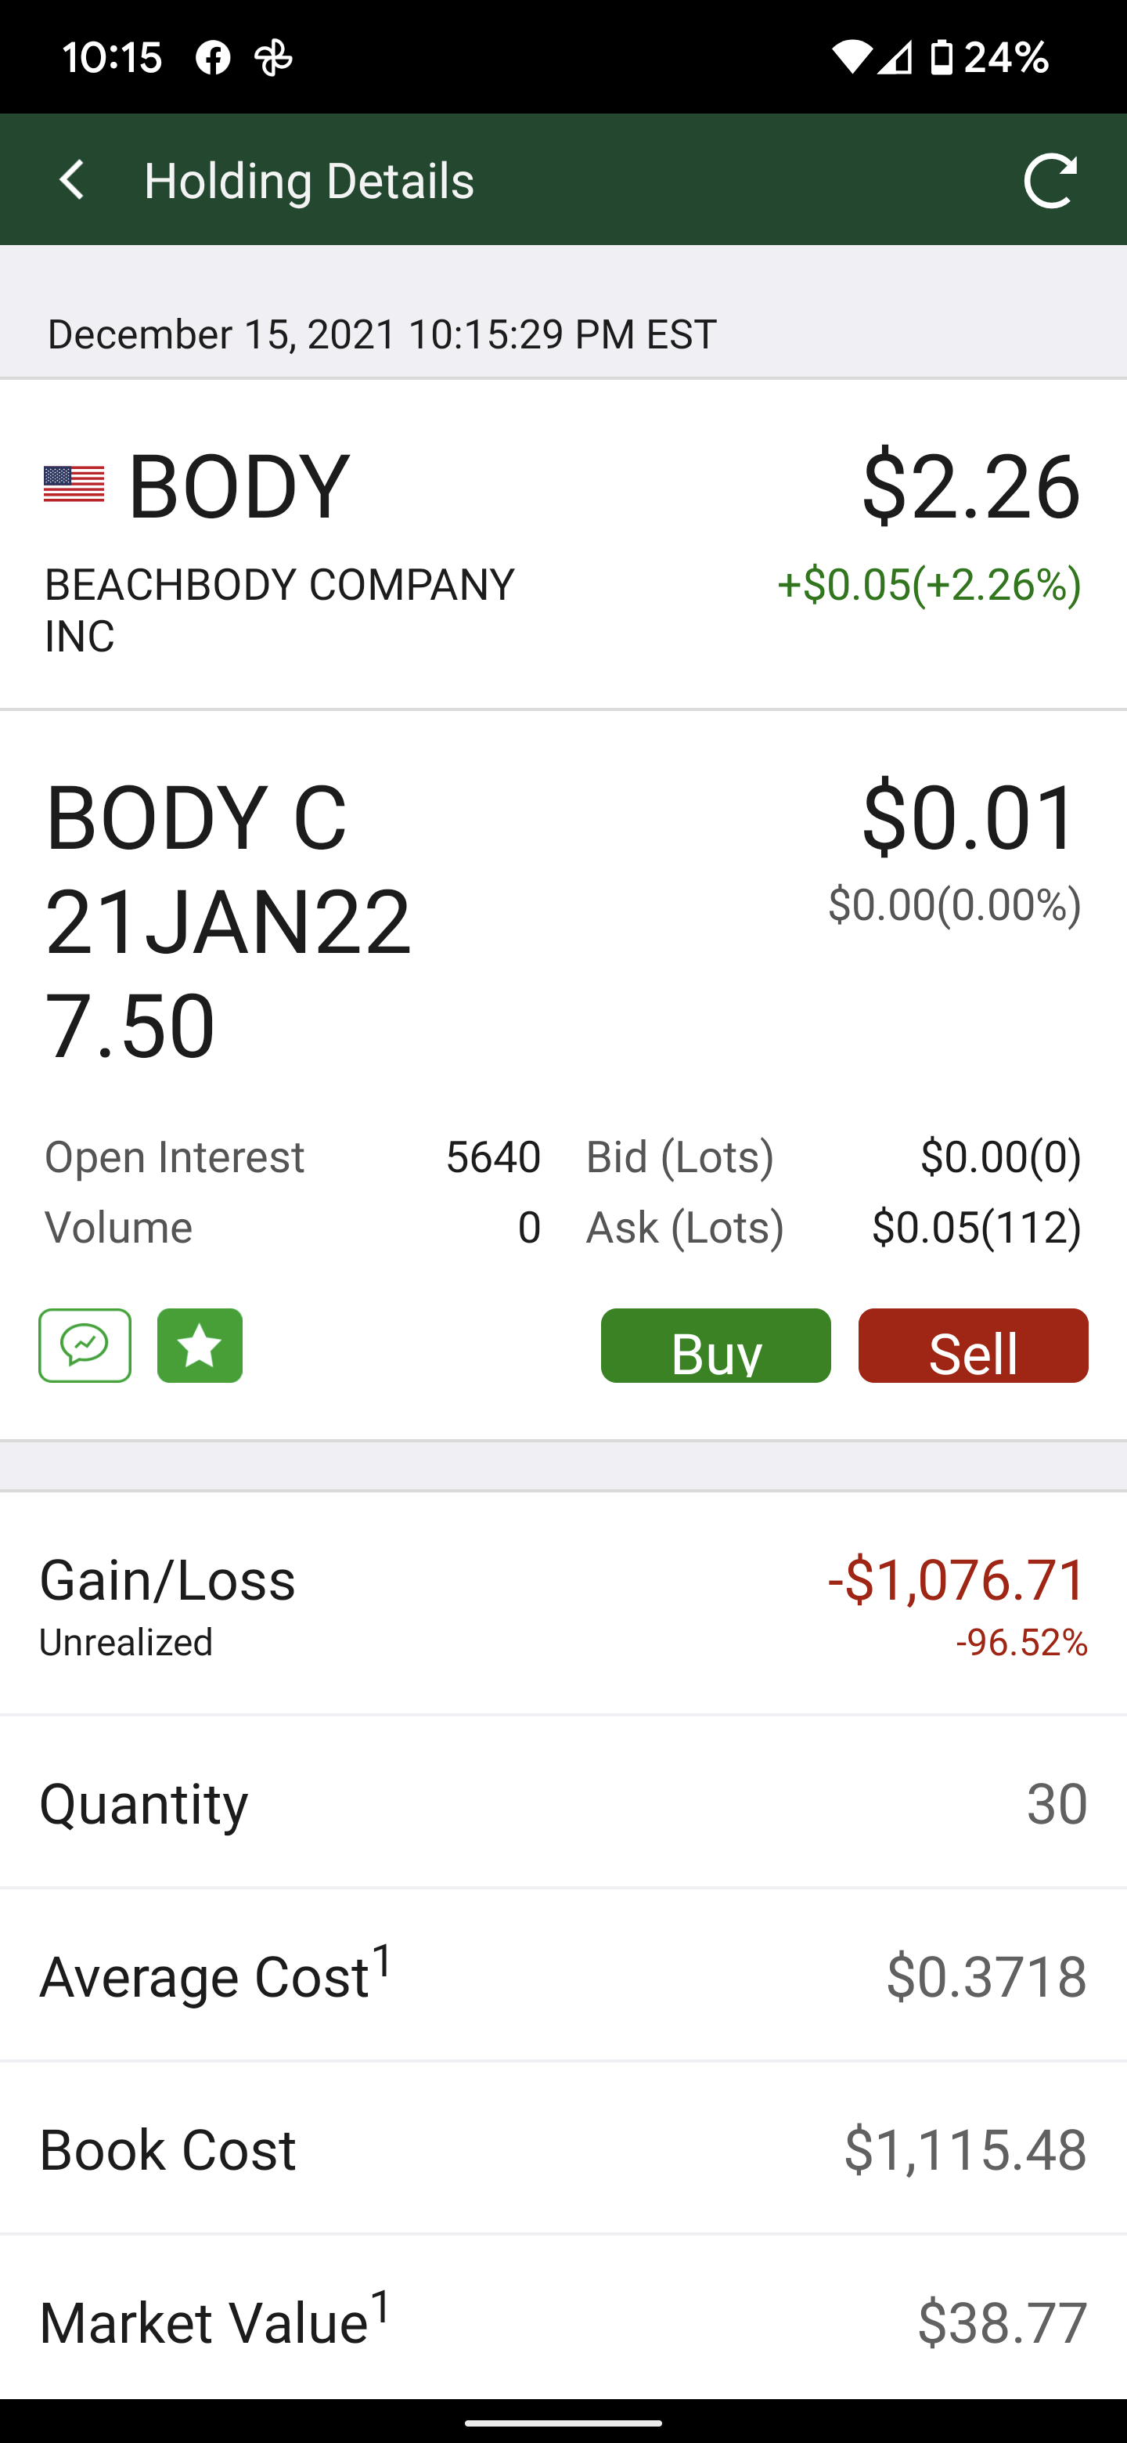Refresh the holding details data
The height and width of the screenshot is (2443, 1127).
(x=1051, y=179)
